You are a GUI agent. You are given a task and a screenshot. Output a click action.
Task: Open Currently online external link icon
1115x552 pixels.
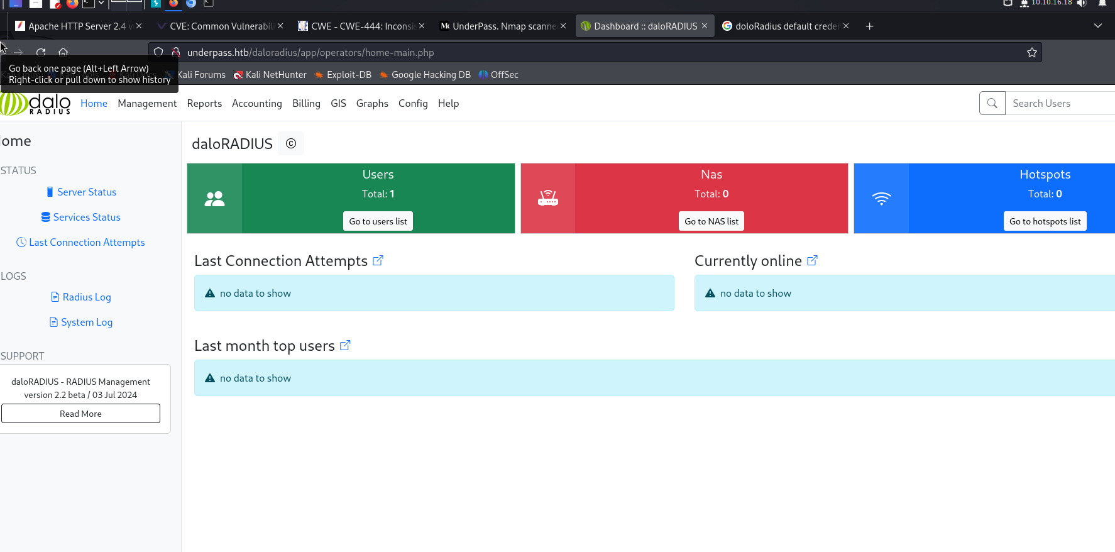[x=812, y=260]
